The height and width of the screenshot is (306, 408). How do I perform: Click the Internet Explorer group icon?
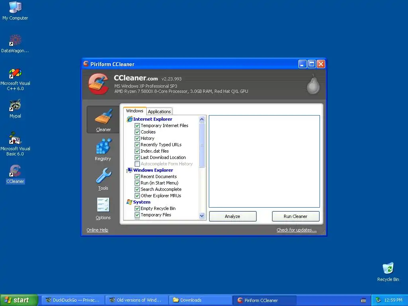point(129,119)
